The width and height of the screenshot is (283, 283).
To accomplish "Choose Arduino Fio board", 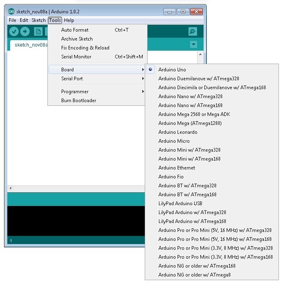I will tap(212, 176).
